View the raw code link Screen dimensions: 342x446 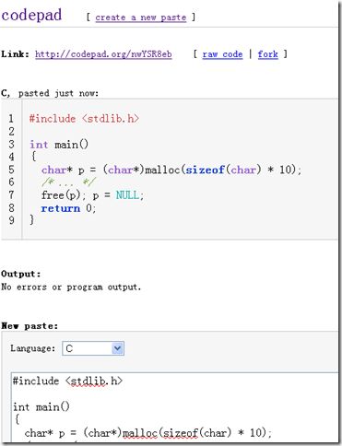(x=222, y=54)
